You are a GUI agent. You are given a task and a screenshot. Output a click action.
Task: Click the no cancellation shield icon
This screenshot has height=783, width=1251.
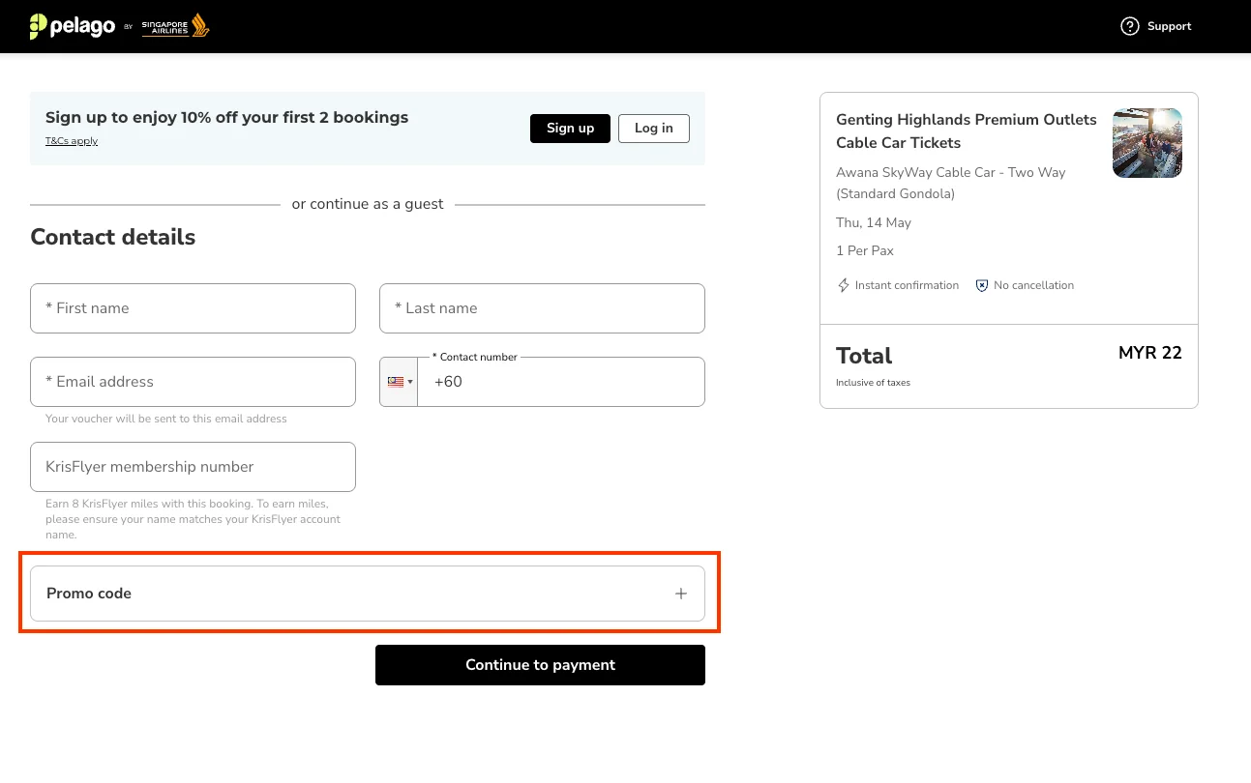[x=982, y=285]
